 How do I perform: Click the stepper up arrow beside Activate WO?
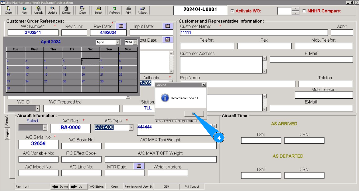tap(295, 9)
